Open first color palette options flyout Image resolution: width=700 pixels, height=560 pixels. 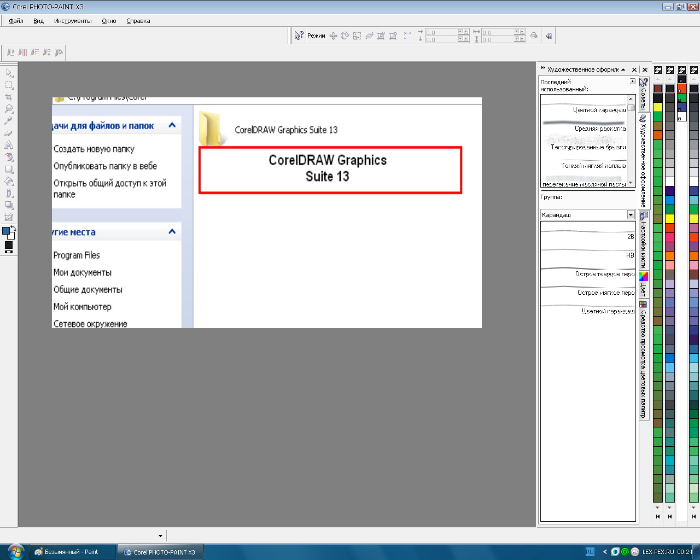tap(658, 70)
